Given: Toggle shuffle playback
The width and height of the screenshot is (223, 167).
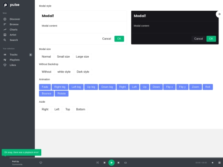Looking at the screenshot, I should (97, 163).
